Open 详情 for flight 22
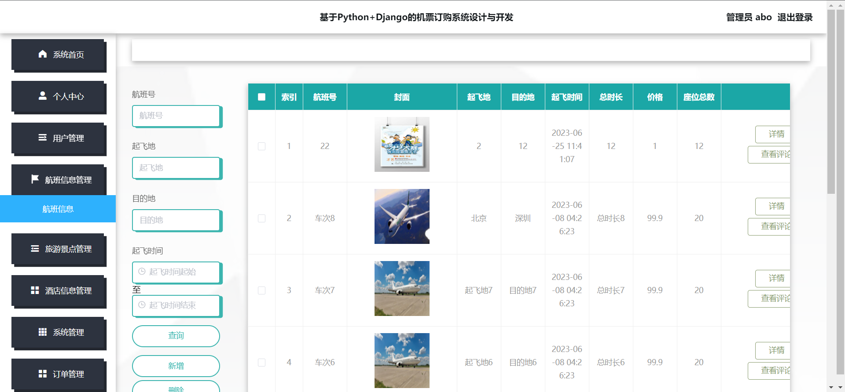Screen dimensions: 845x392 click(773, 134)
